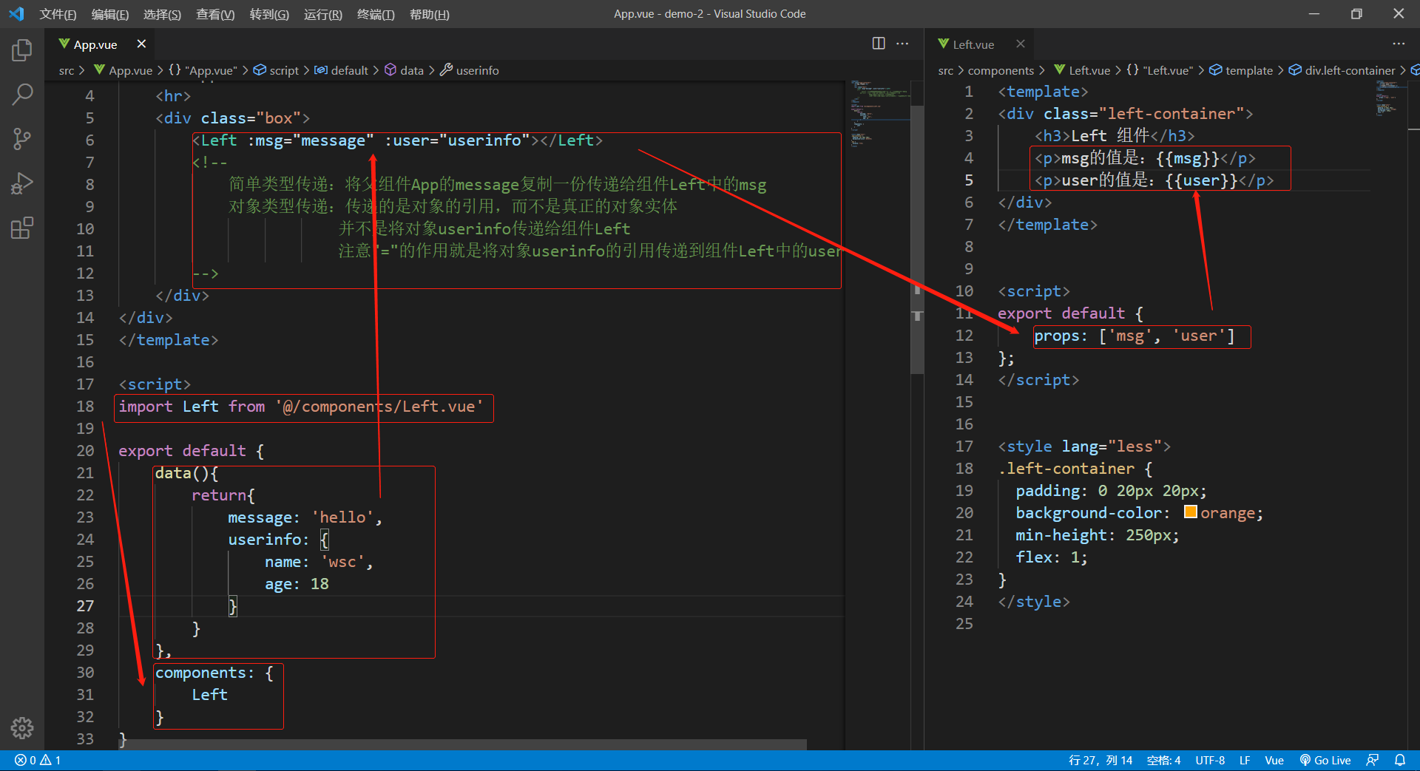
Task: Click 'hello' string in message line
Action: [x=342, y=517]
